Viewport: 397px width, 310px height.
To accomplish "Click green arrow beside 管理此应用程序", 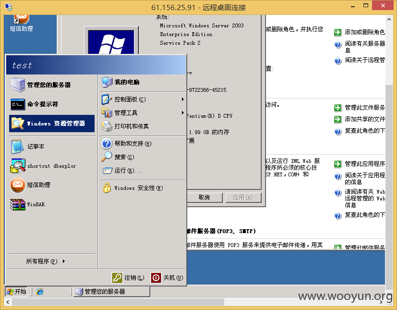I will coord(337,164).
